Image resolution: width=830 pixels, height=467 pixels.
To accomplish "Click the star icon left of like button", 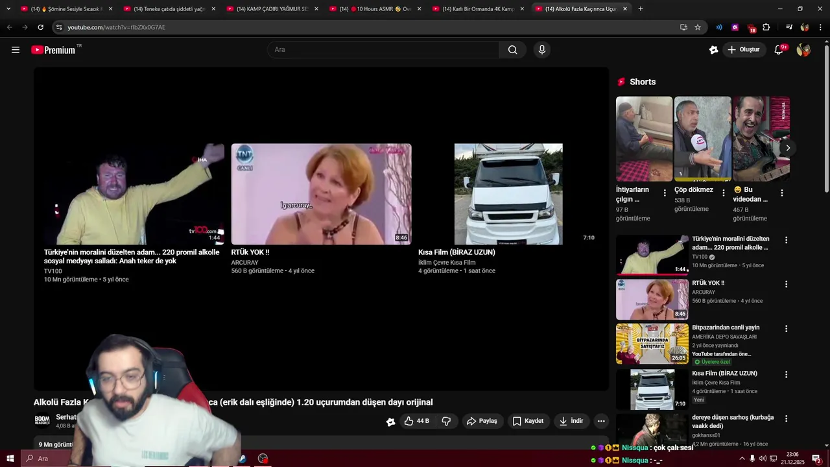I will point(390,422).
